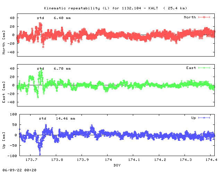Click the 'std 6.40 mm' value in North plot
The height and width of the screenshot is (172, 222).
pyautogui.click(x=54, y=18)
